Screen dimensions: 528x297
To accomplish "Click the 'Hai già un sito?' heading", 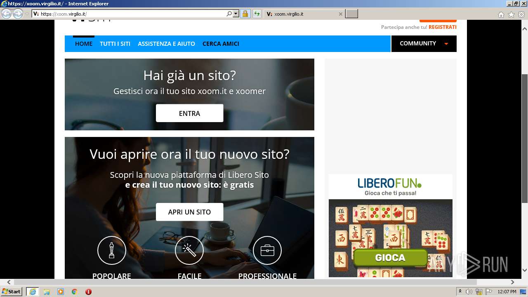I will click(189, 75).
